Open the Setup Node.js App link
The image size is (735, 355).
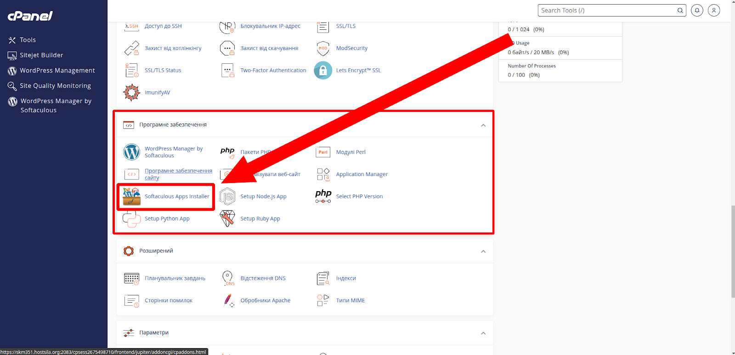(263, 196)
